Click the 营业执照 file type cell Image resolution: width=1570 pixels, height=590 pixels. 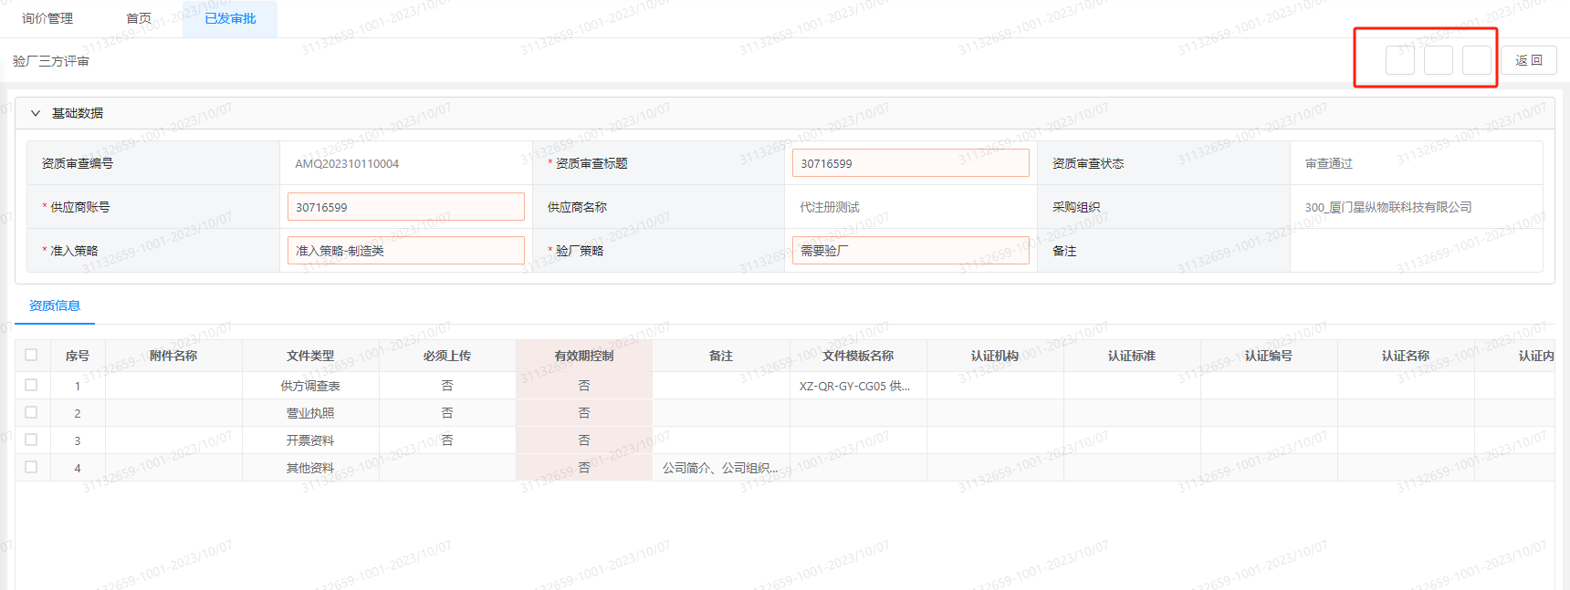coord(310,413)
